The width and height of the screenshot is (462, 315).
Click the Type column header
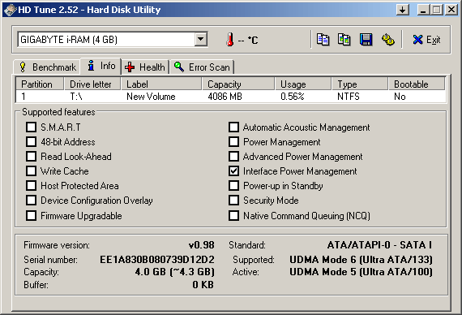tap(360, 84)
